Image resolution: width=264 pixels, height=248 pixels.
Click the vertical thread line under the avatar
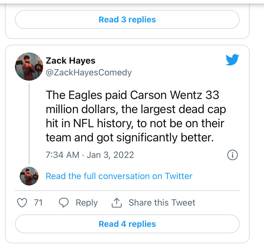29,124
